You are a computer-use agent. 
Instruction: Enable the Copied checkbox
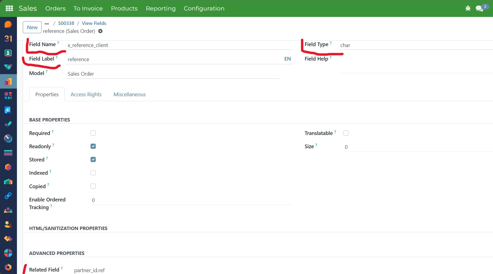pos(93,186)
